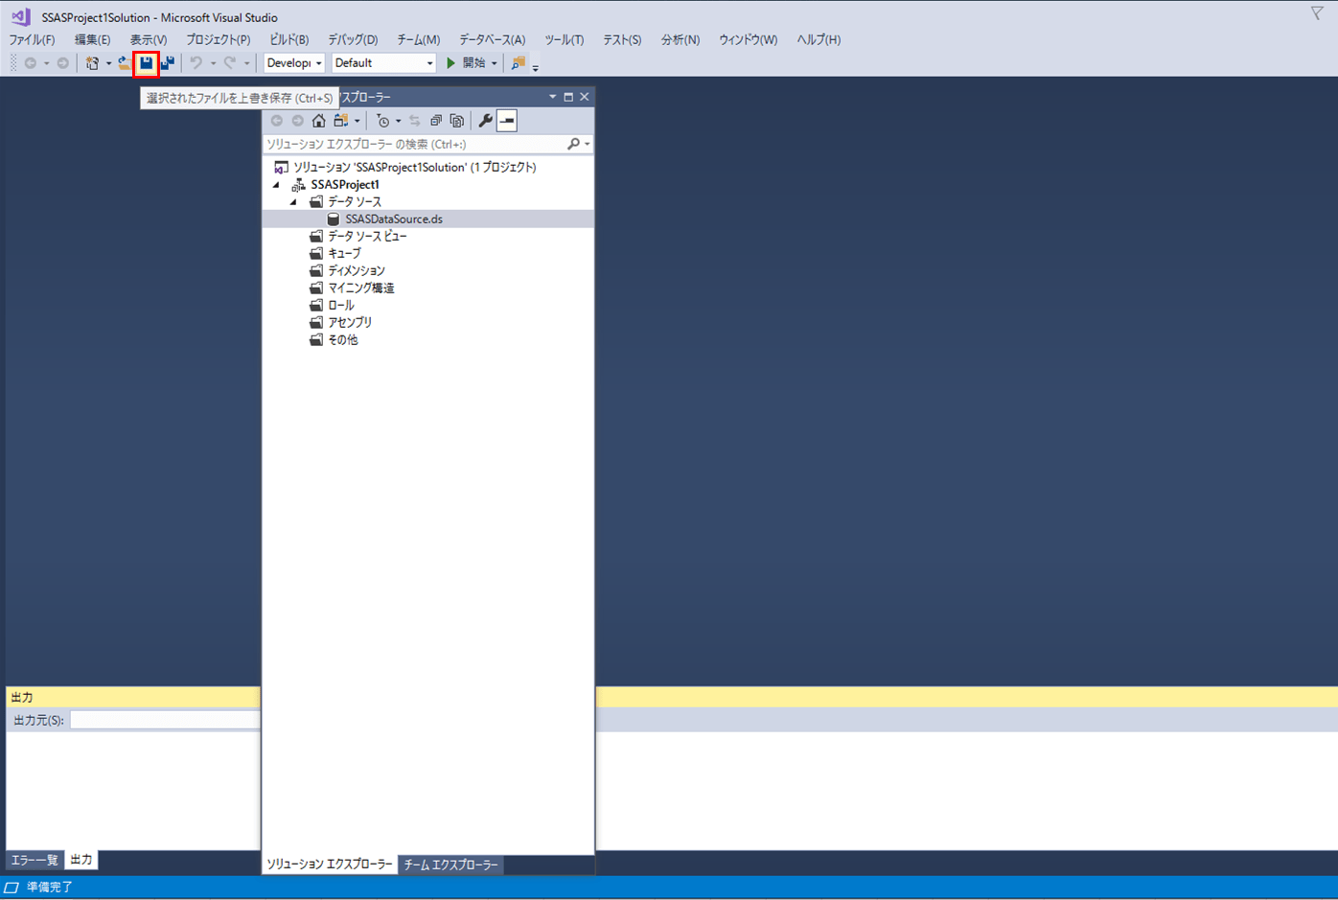Collapse the SSASProject1 tree node
Viewport: 1338px width, 900px height.
click(277, 185)
